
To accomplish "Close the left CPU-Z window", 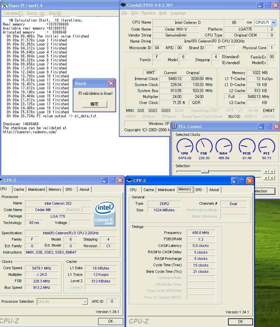I will tap(120, 180).
